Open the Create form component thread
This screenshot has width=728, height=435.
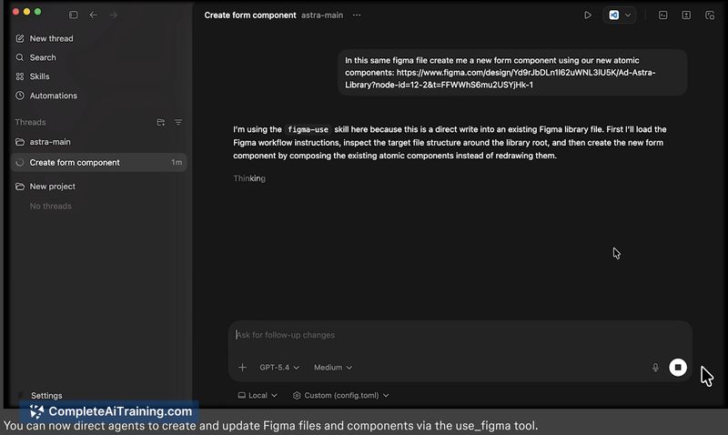pos(99,163)
